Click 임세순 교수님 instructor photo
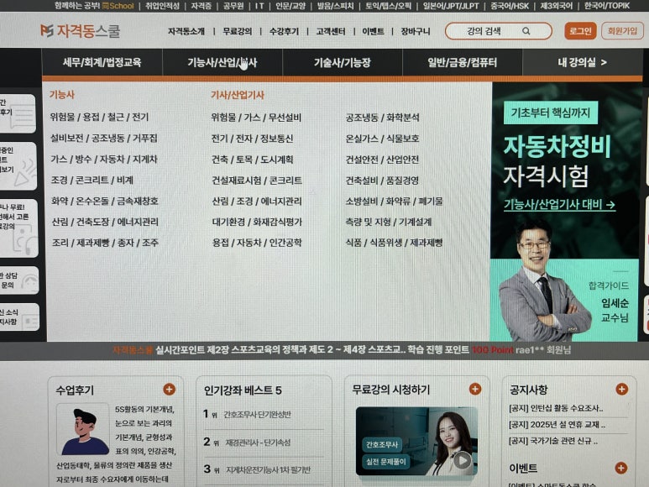Image resolution: width=649 pixels, height=487 pixels. [543, 281]
